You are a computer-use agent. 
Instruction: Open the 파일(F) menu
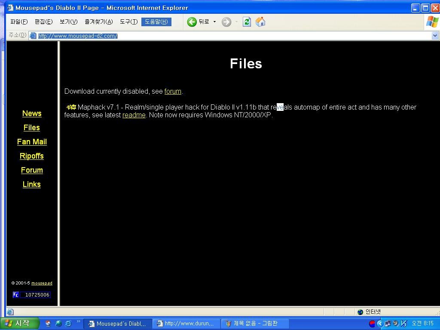coord(19,21)
